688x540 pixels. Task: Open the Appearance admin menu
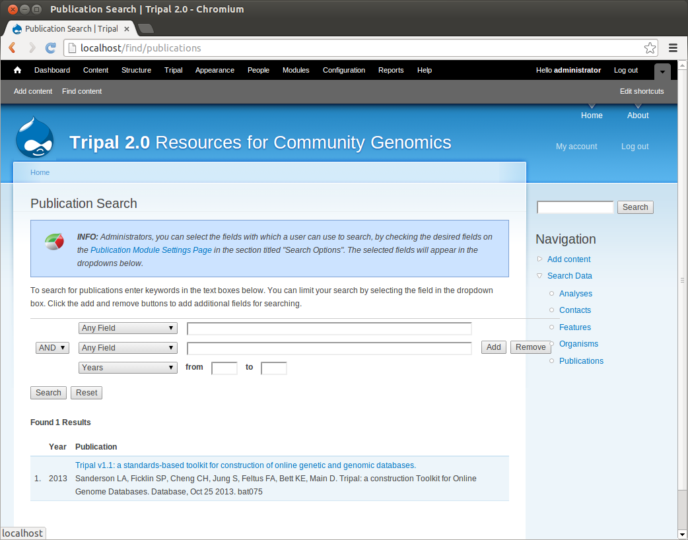click(x=215, y=70)
